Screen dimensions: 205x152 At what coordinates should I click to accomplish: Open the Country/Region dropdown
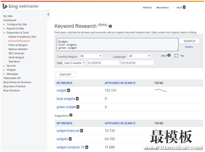(91, 56)
